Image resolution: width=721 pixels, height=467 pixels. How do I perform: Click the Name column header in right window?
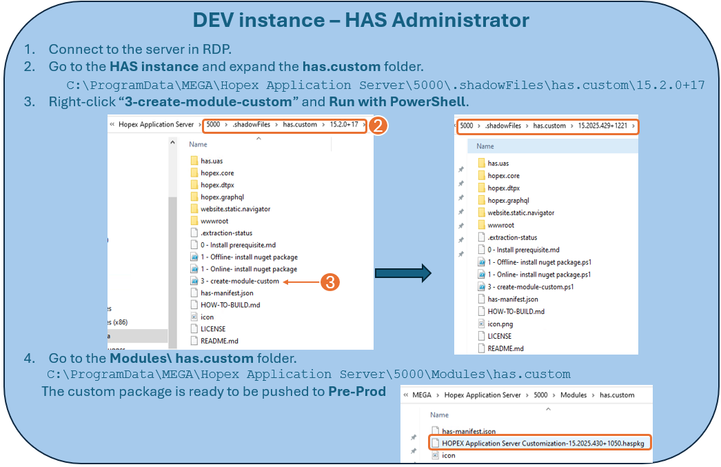(485, 146)
